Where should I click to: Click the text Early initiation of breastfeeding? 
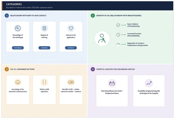coord(133,25)
